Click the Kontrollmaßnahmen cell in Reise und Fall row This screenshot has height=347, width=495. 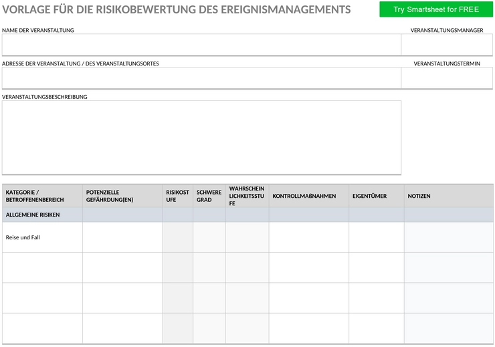pyautogui.click(x=309, y=237)
